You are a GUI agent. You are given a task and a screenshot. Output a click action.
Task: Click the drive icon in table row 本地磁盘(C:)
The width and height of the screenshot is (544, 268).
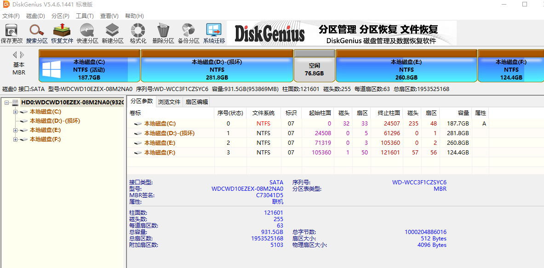pos(138,123)
